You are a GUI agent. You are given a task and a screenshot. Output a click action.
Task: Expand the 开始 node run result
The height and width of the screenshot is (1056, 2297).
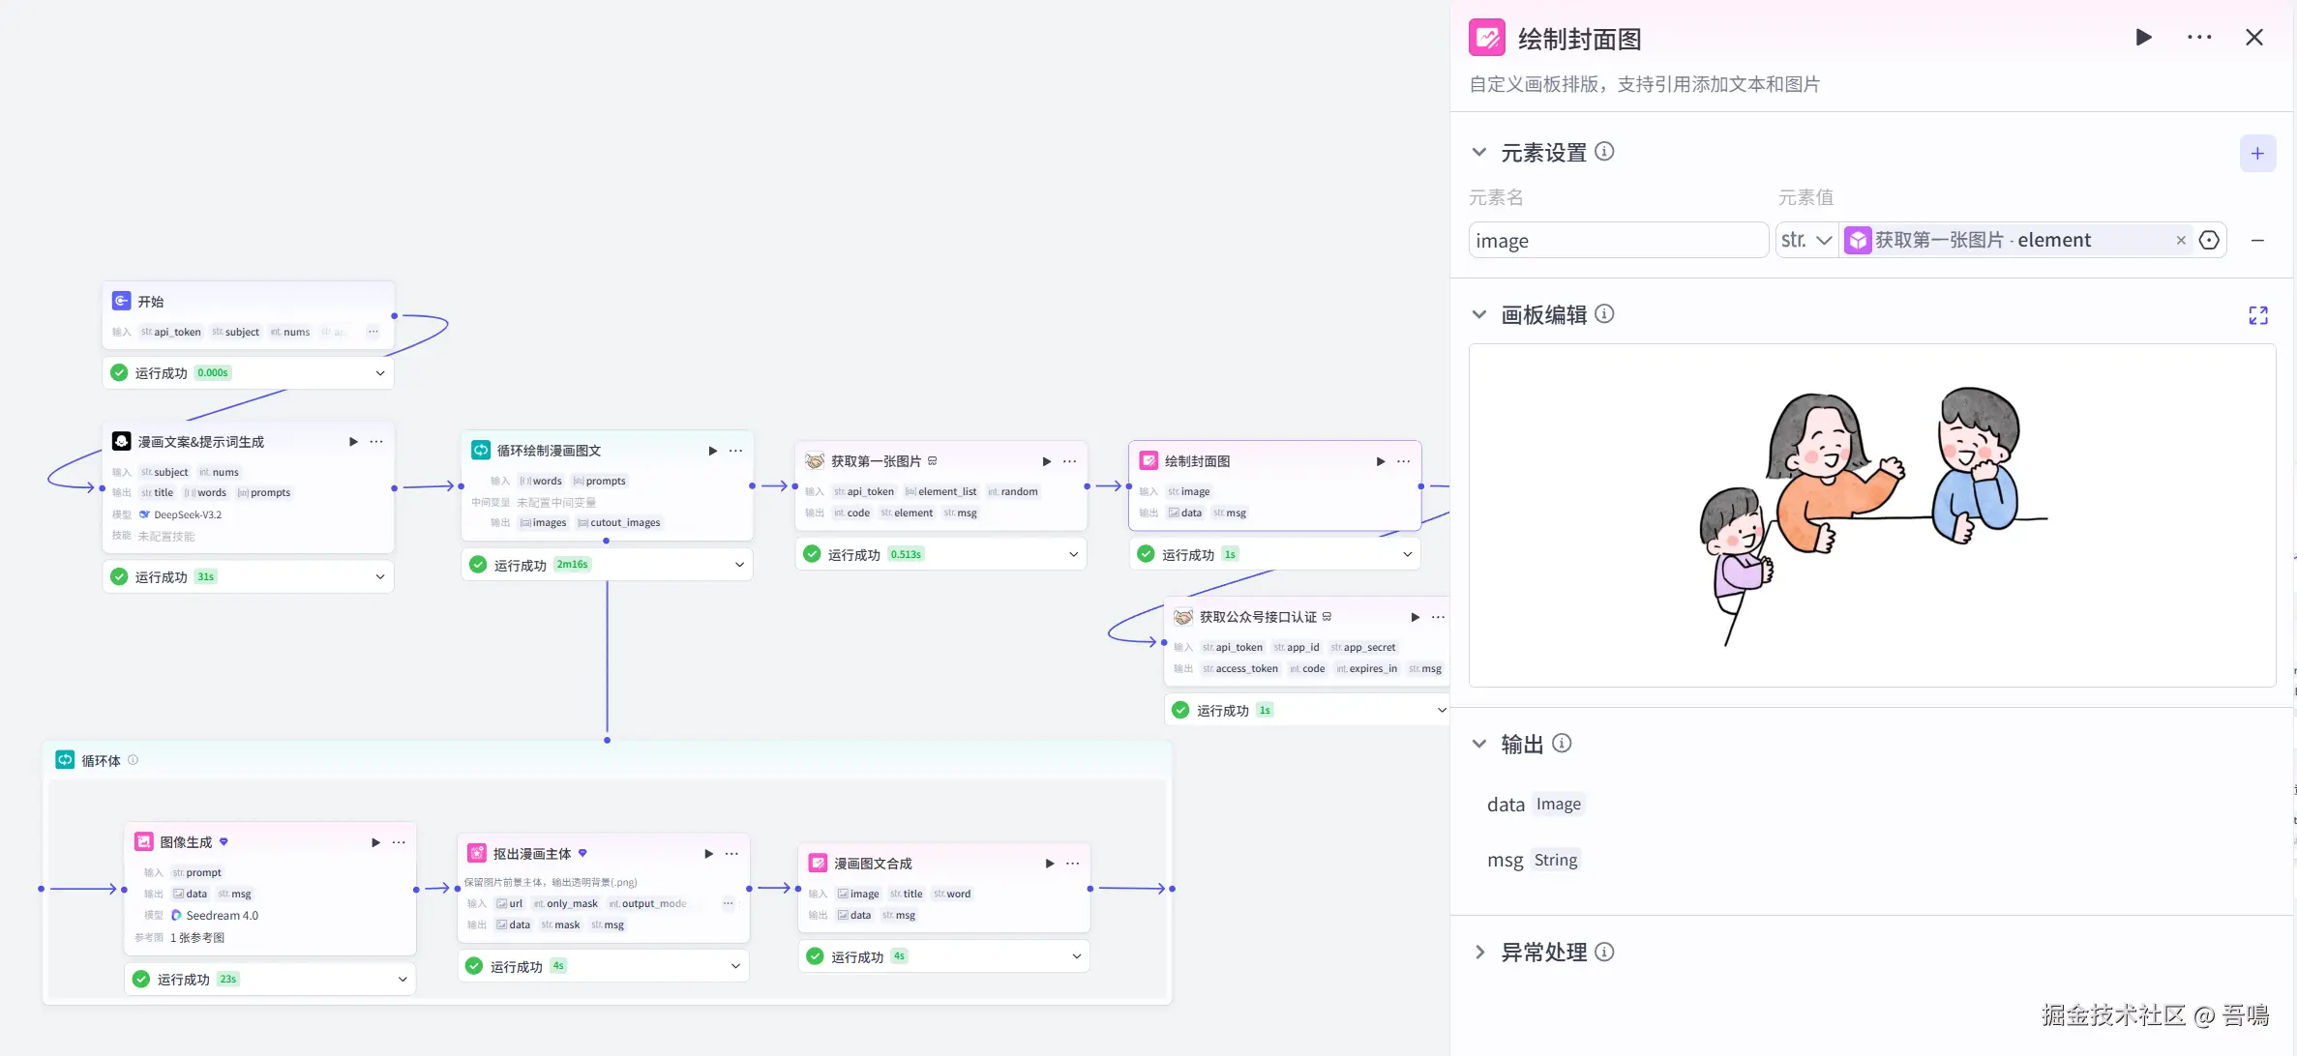pos(380,373)
